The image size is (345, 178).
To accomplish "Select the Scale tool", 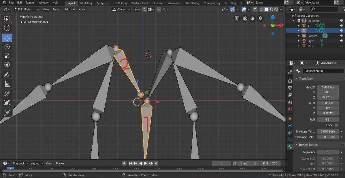I will (x=7, y=56).
